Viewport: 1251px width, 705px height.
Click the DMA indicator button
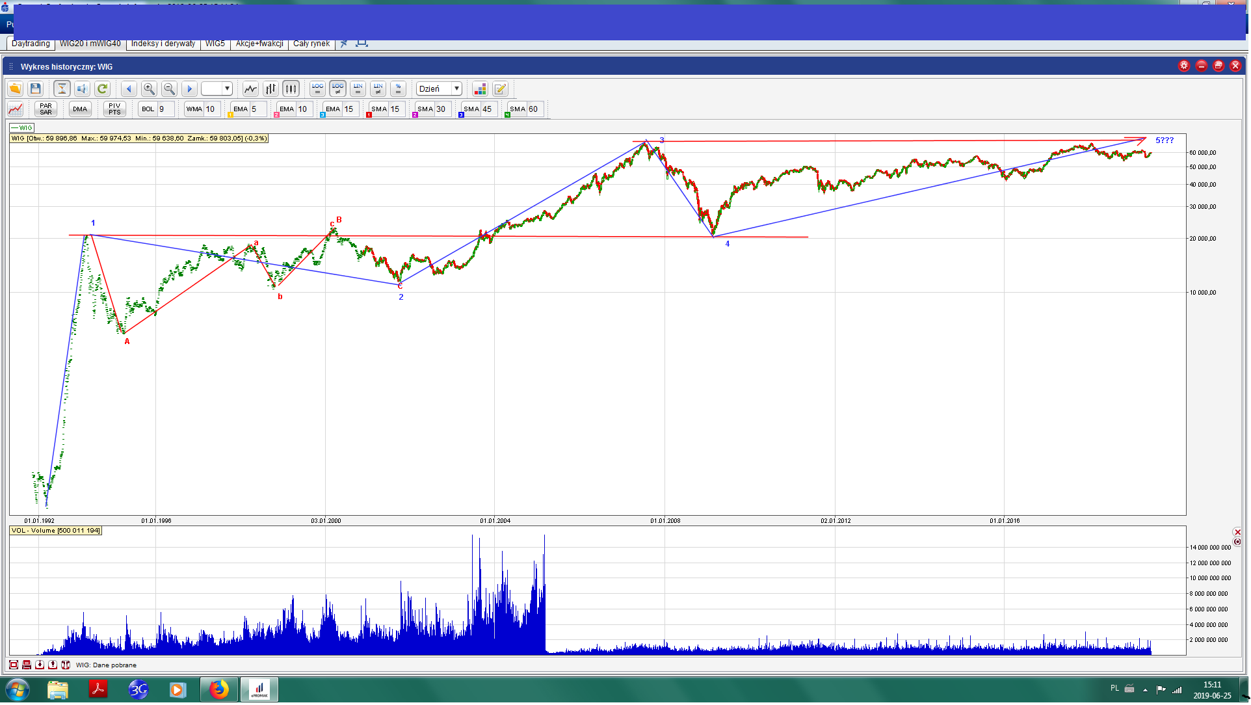(80, 109)
